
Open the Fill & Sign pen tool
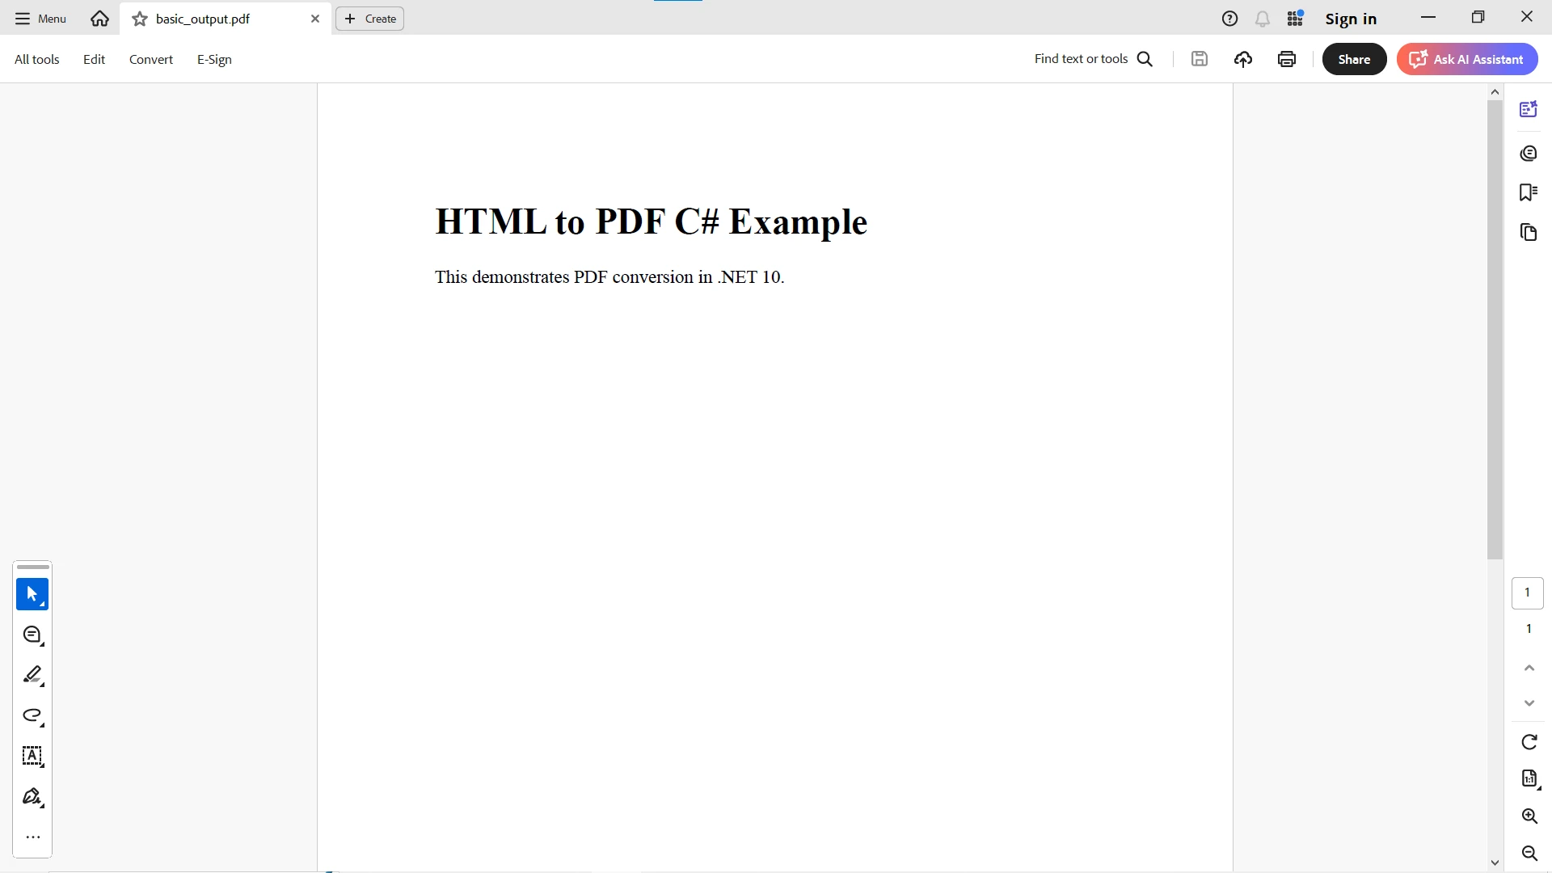click(x=32, y=797)
